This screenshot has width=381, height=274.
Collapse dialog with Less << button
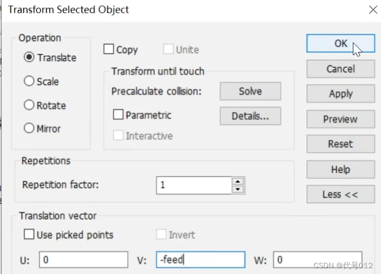pyautogui.click(x=340, y=195)
